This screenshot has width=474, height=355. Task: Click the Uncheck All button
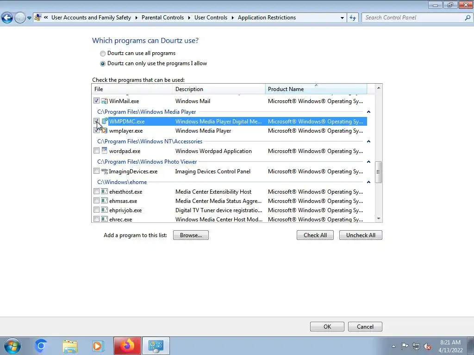361,235
